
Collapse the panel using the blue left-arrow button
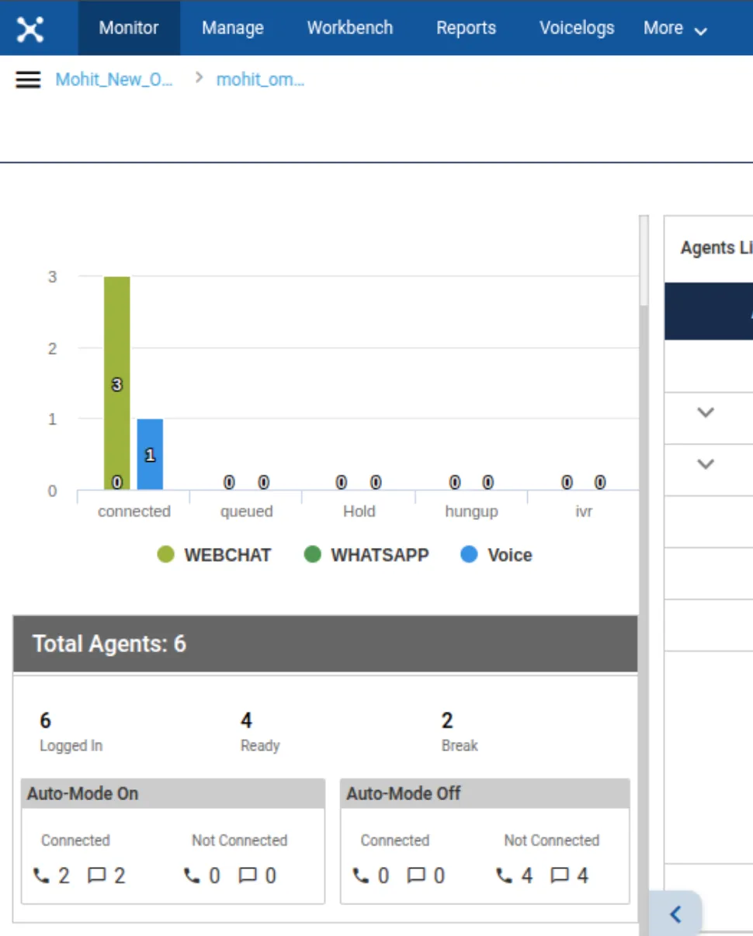point(675,913)
